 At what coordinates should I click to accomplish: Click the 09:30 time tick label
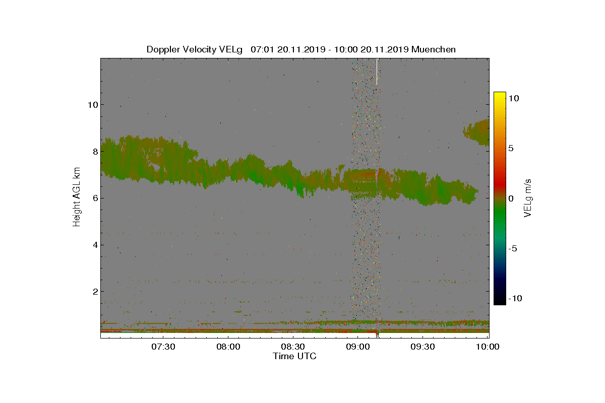coord(423,347)
